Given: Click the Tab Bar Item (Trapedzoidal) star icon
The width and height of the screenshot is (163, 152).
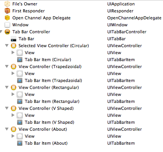Looking at the screenshot, I should tap(20, 80).
